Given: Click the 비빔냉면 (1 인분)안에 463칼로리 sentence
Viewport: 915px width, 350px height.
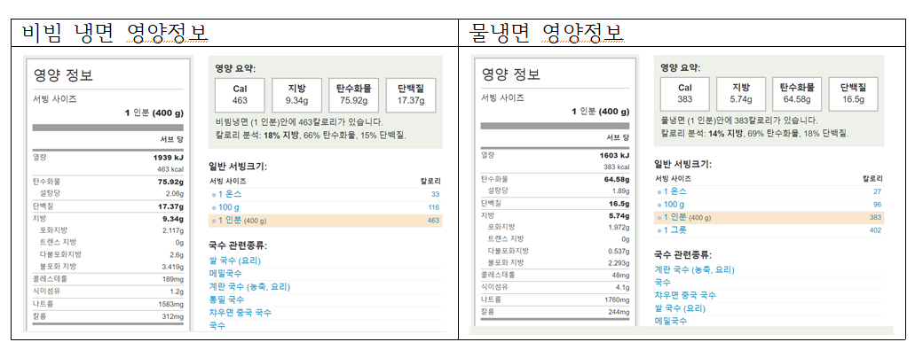Looking at the screenshot, I should [x=299, y=122].
